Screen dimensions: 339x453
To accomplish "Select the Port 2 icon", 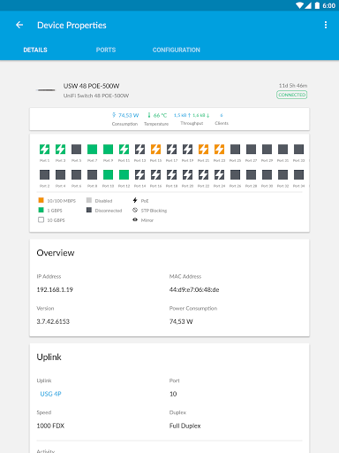I will (44, 174).
